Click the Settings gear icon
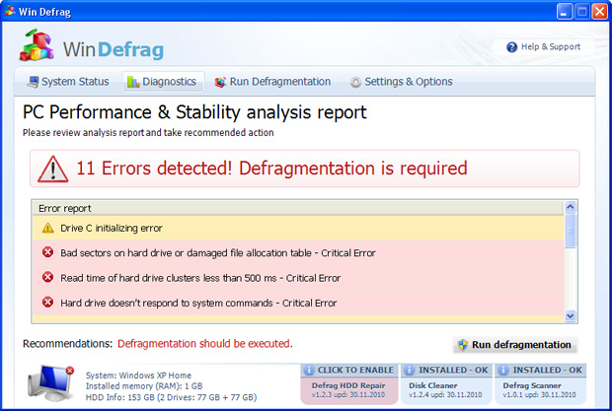The width and height of the screenshot is (612, 411). point(355,82)
